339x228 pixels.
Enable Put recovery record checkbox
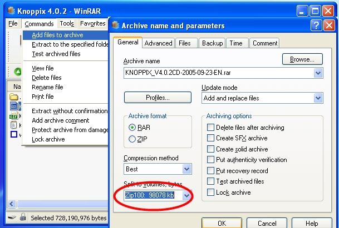click(x=210, y=171)
